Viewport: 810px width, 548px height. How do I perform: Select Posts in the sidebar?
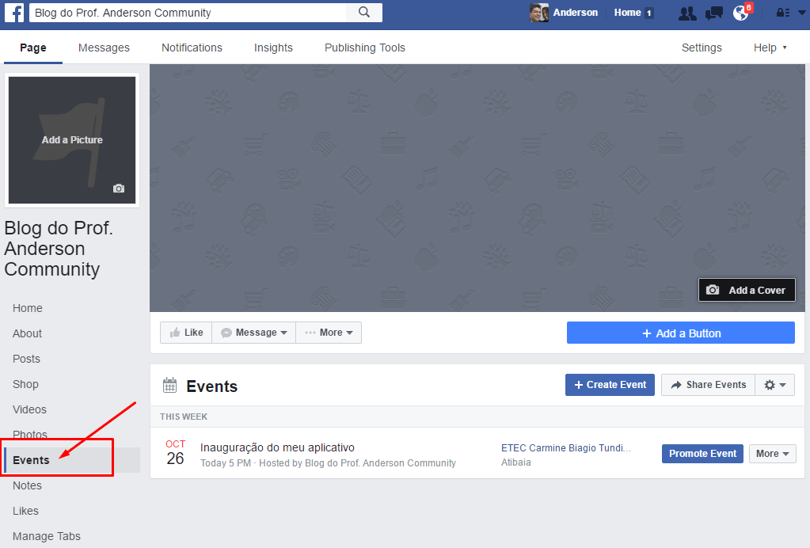click(26, 359)
